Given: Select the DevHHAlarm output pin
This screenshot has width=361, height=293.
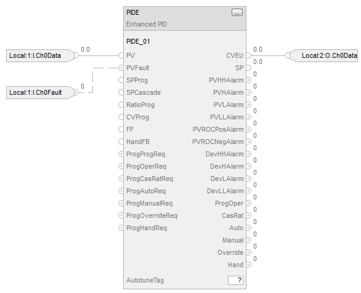Looking at the screenshot, I should [x=248, y=154].
